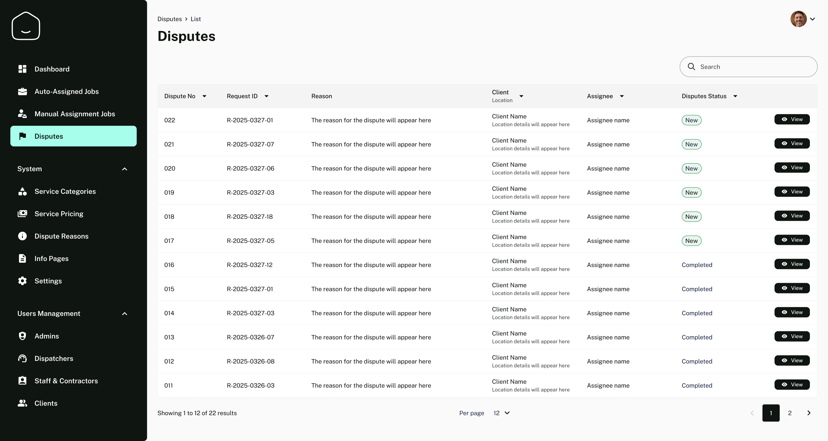
Task: Click the Disputes breadcrumb link
Action: coord(169,19)
